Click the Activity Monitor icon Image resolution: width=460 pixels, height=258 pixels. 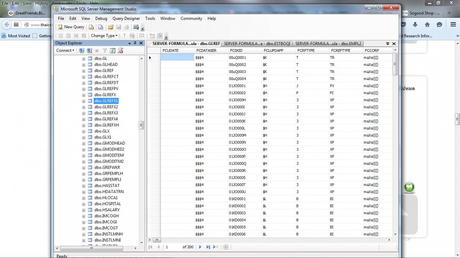tap(136, 27)
